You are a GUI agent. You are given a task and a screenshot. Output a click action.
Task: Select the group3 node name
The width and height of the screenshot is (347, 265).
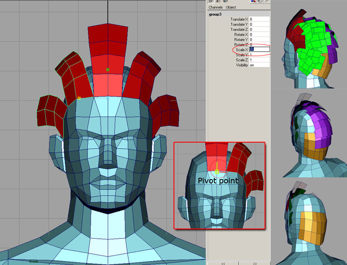pyautogui.click(x=215, y=14)
